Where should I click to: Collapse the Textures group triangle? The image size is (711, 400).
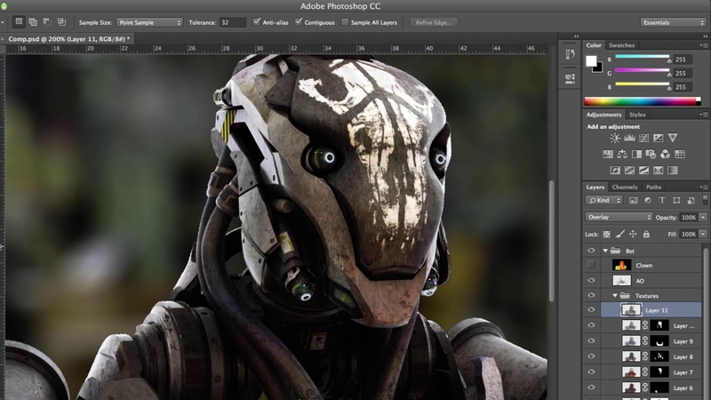(x=615, y=295)
